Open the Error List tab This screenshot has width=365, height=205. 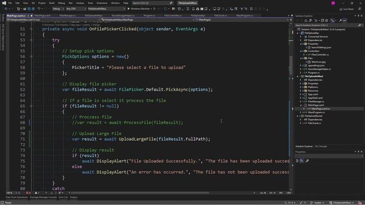(x=63, y=198)
